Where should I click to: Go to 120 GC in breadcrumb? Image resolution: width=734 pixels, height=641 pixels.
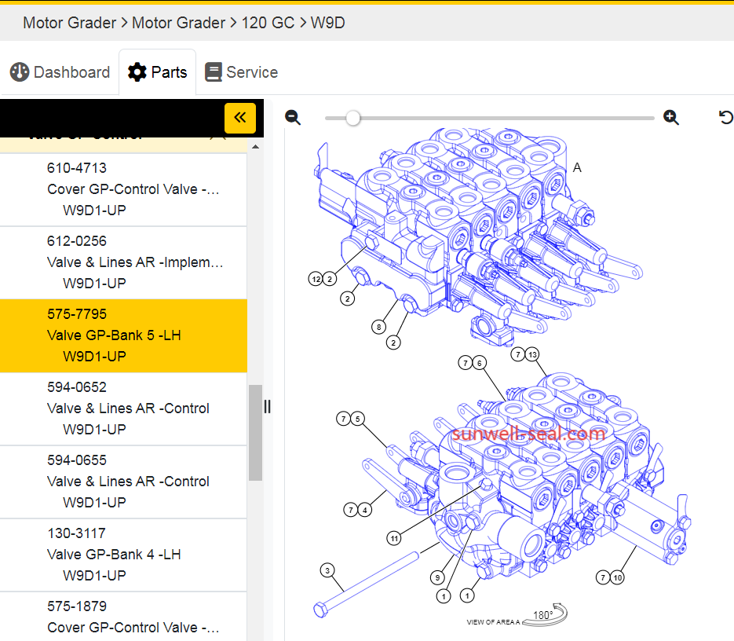pyautogui.click(x=268, y=23)
